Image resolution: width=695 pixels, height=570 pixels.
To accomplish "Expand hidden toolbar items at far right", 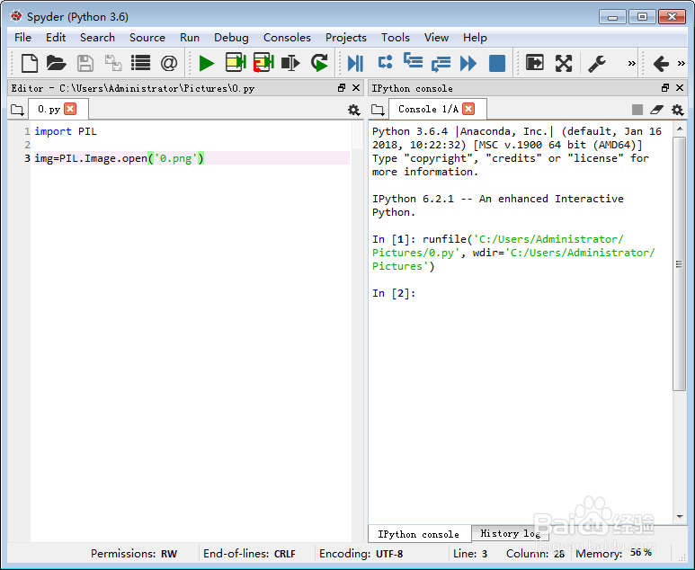I will tap(682, 63).
